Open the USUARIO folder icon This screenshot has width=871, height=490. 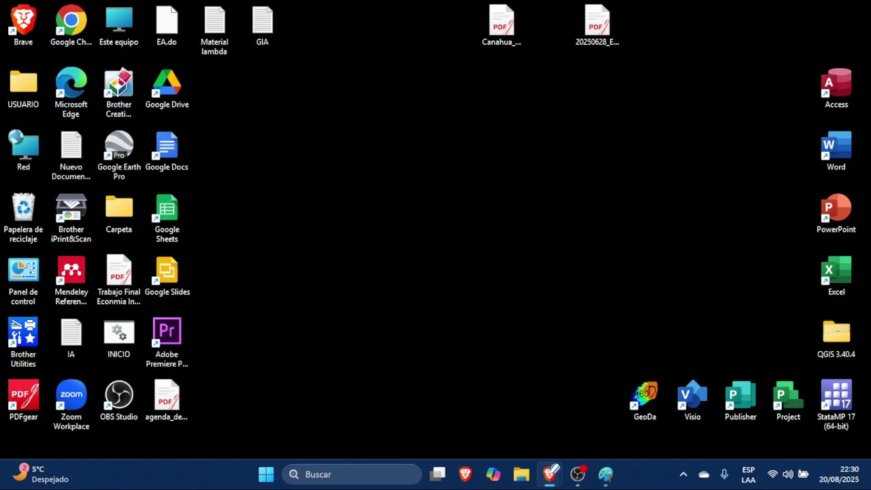pos(23,88)
